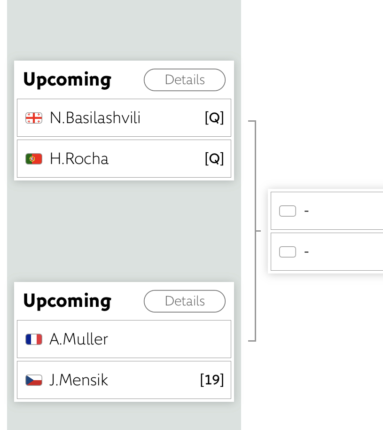
Task: Click the blank flag placeholder in lower next-round slot
Action: tap(288, 252)
